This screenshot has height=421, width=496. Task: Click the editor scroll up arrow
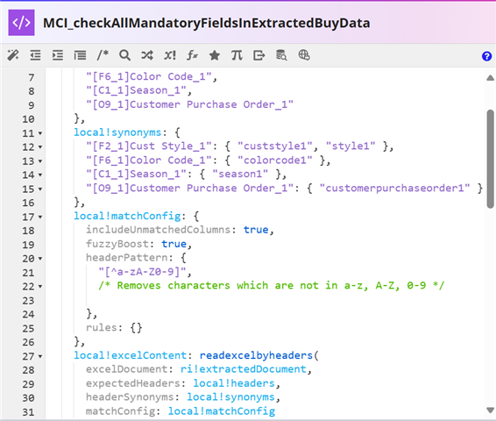pos(491,78)
